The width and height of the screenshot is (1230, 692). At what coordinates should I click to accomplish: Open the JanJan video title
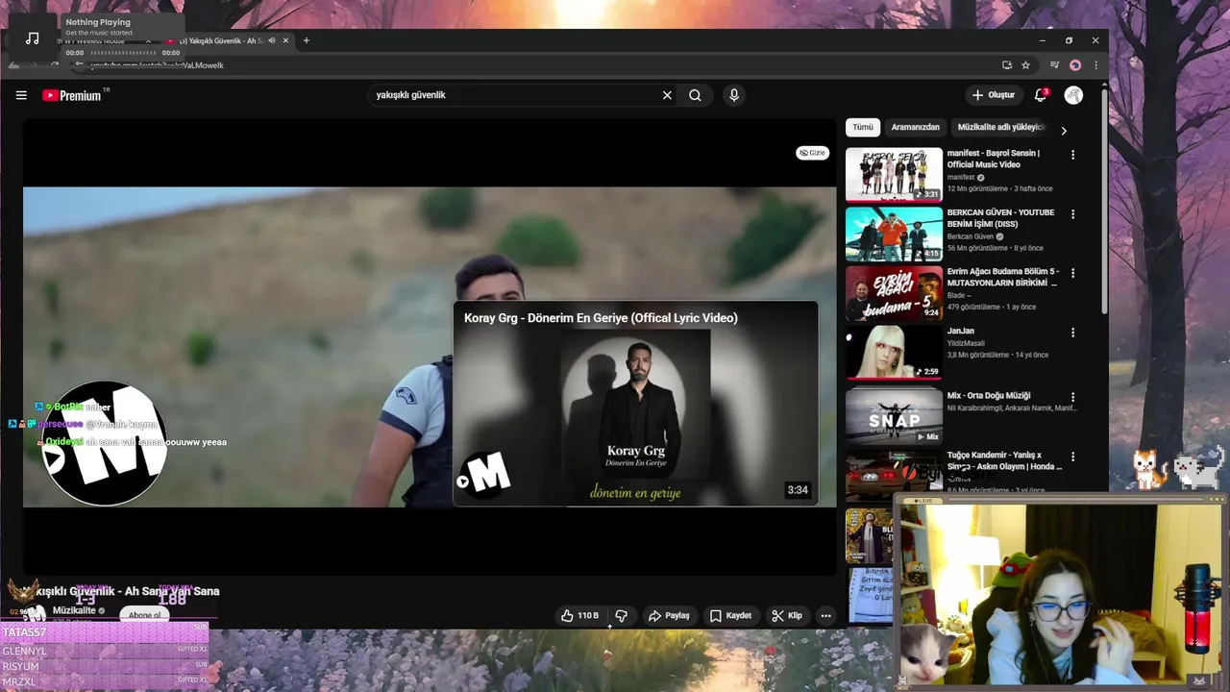(960, 331)
